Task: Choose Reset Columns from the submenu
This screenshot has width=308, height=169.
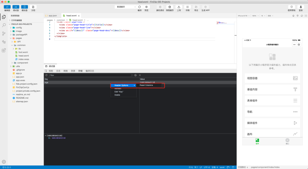Action: [x=146, y=86]
